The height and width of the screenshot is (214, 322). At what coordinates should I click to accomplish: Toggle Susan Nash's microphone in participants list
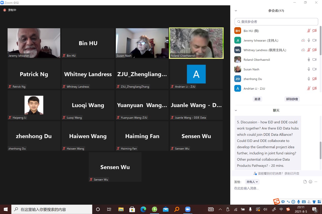tap(309, 69)
